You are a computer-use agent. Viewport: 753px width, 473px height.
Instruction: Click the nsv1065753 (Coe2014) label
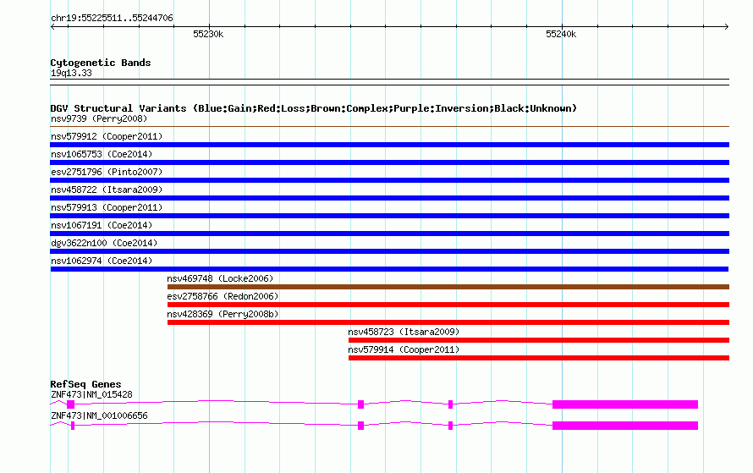(x=102, y=154)
